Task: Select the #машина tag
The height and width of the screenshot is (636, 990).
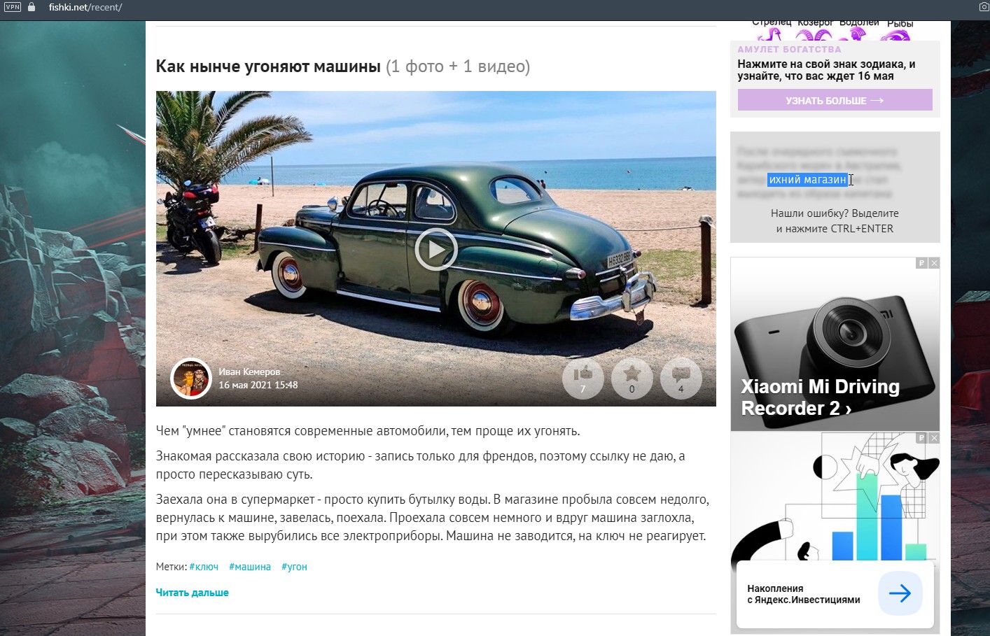Action: [250, 567]
